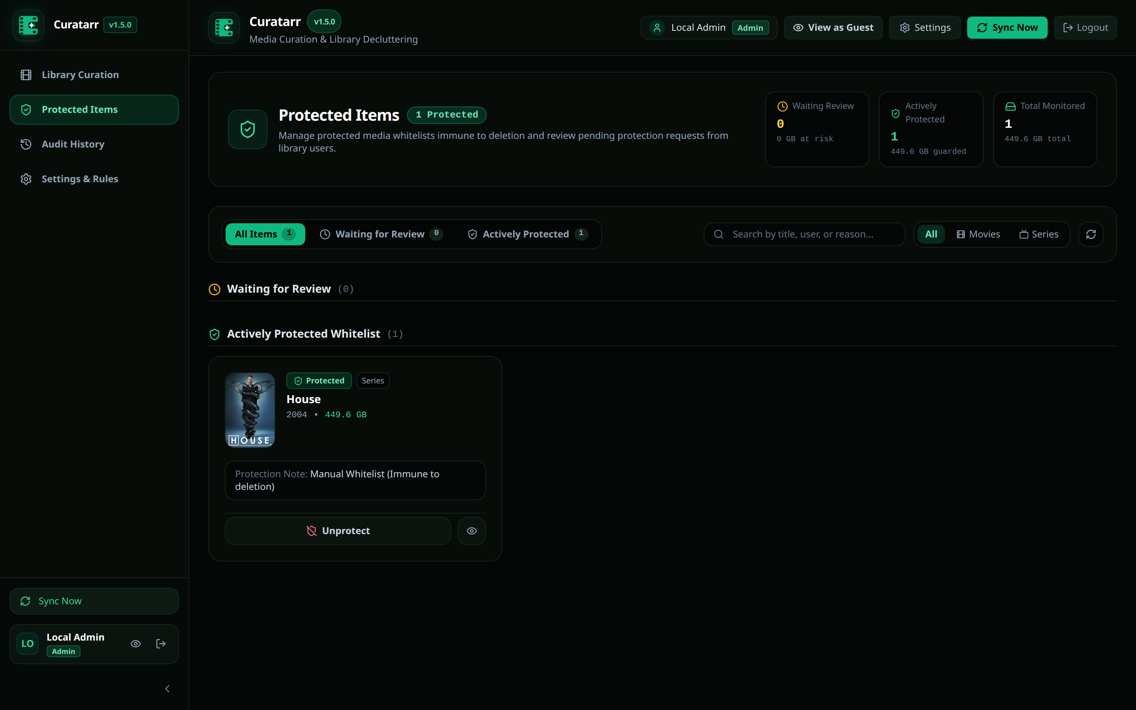Viewport: 1136px width, 710px height.
Task: Collapse the sidebar with the chevron
Action: [x=168, y=689]
